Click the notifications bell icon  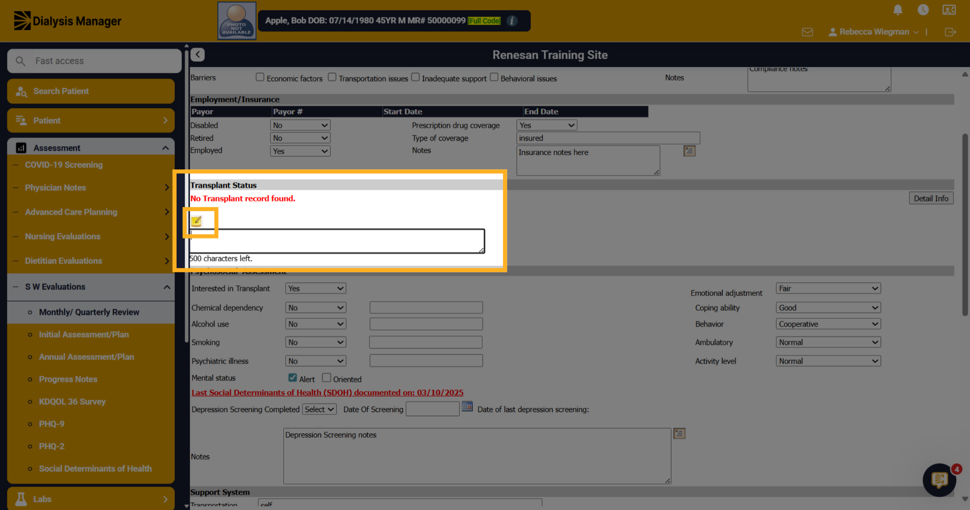pos(898,10)
